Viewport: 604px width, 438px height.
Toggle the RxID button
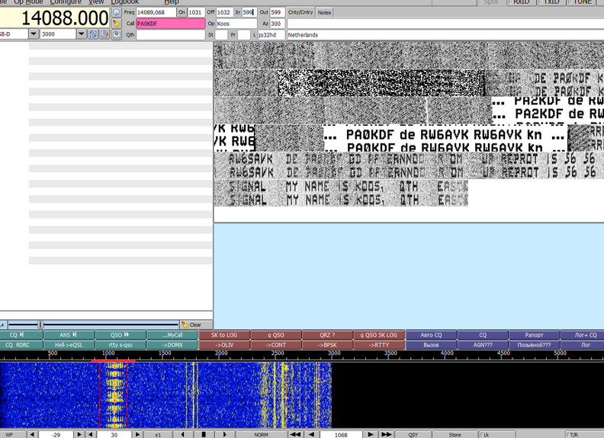(520, 2)
